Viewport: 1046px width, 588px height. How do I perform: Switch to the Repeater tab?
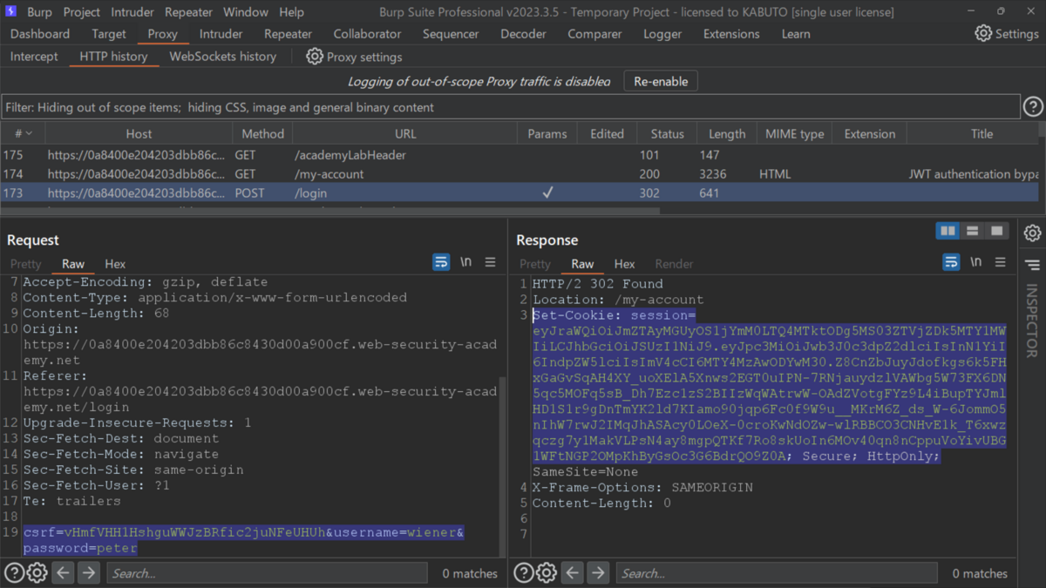click(288, 34)
